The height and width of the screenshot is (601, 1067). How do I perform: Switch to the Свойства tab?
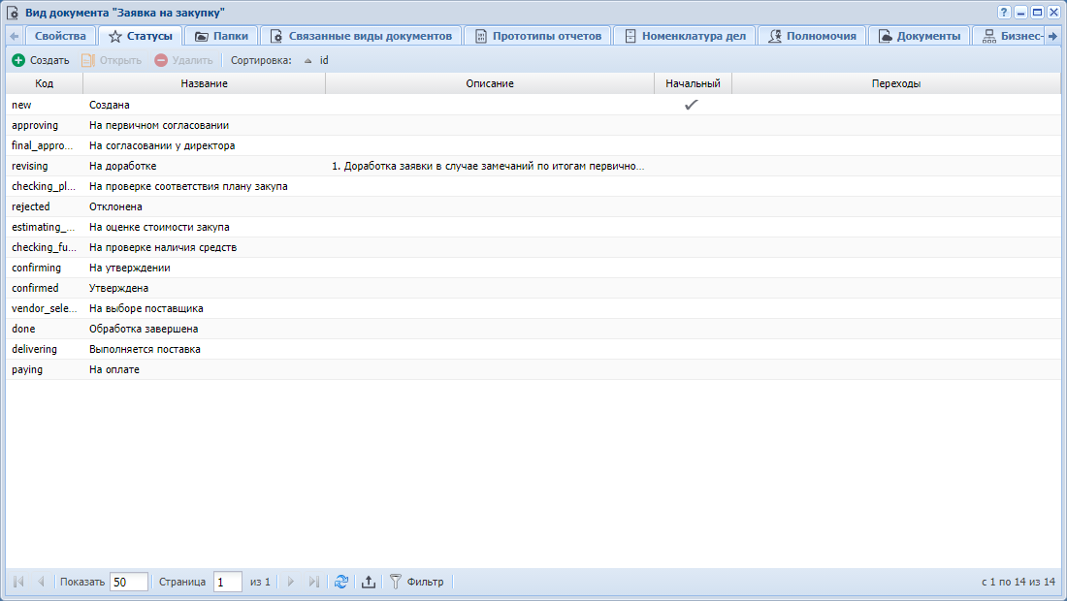click(60, 36)
